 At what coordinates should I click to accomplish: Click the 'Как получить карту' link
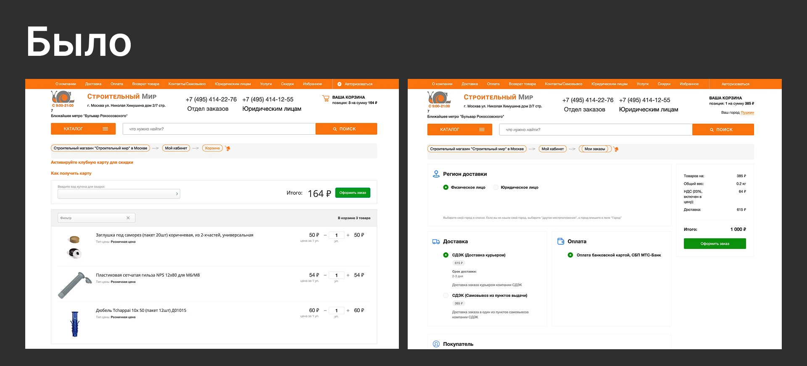[x=71, y=173]
